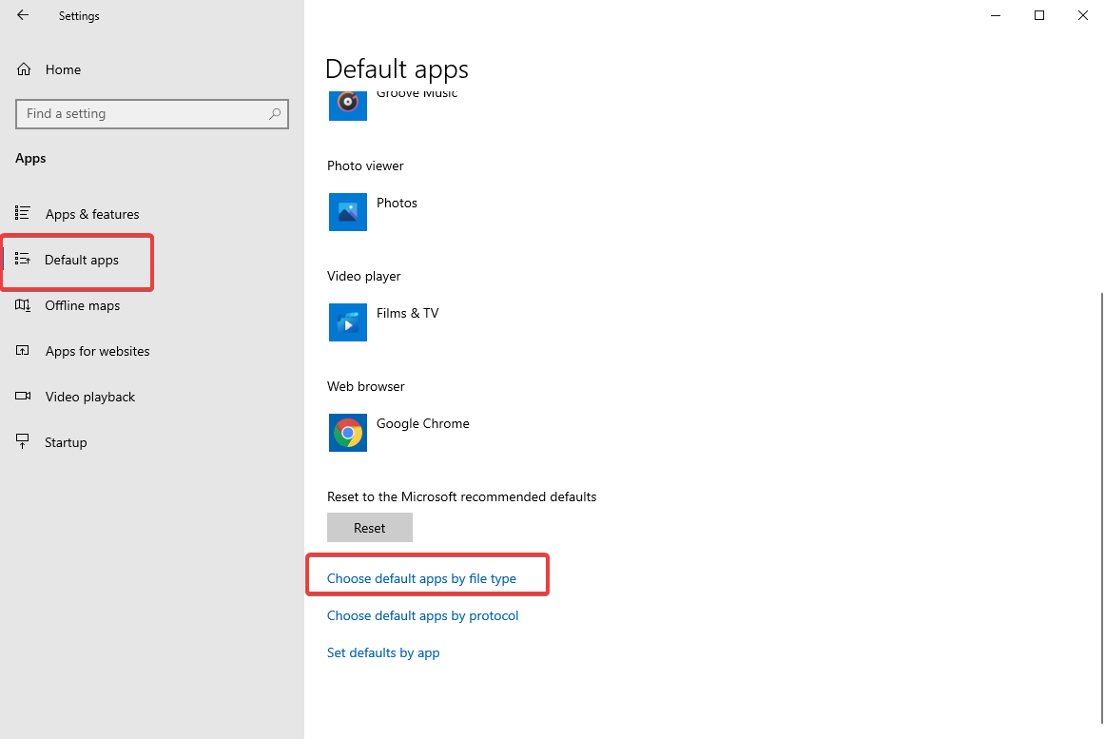Screen dimensions: 1105x739
Task: Open Apps for websites settings
Action: [x=97, y=350]
